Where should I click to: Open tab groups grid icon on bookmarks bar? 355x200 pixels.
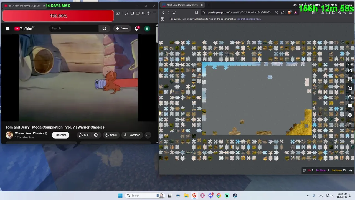tap(163, 19)
